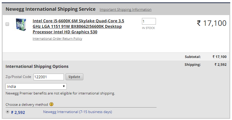The height and width of the screenshot is (120, 232).
Task: Click the International Shipping Options heading
Action: pos(37,66)
